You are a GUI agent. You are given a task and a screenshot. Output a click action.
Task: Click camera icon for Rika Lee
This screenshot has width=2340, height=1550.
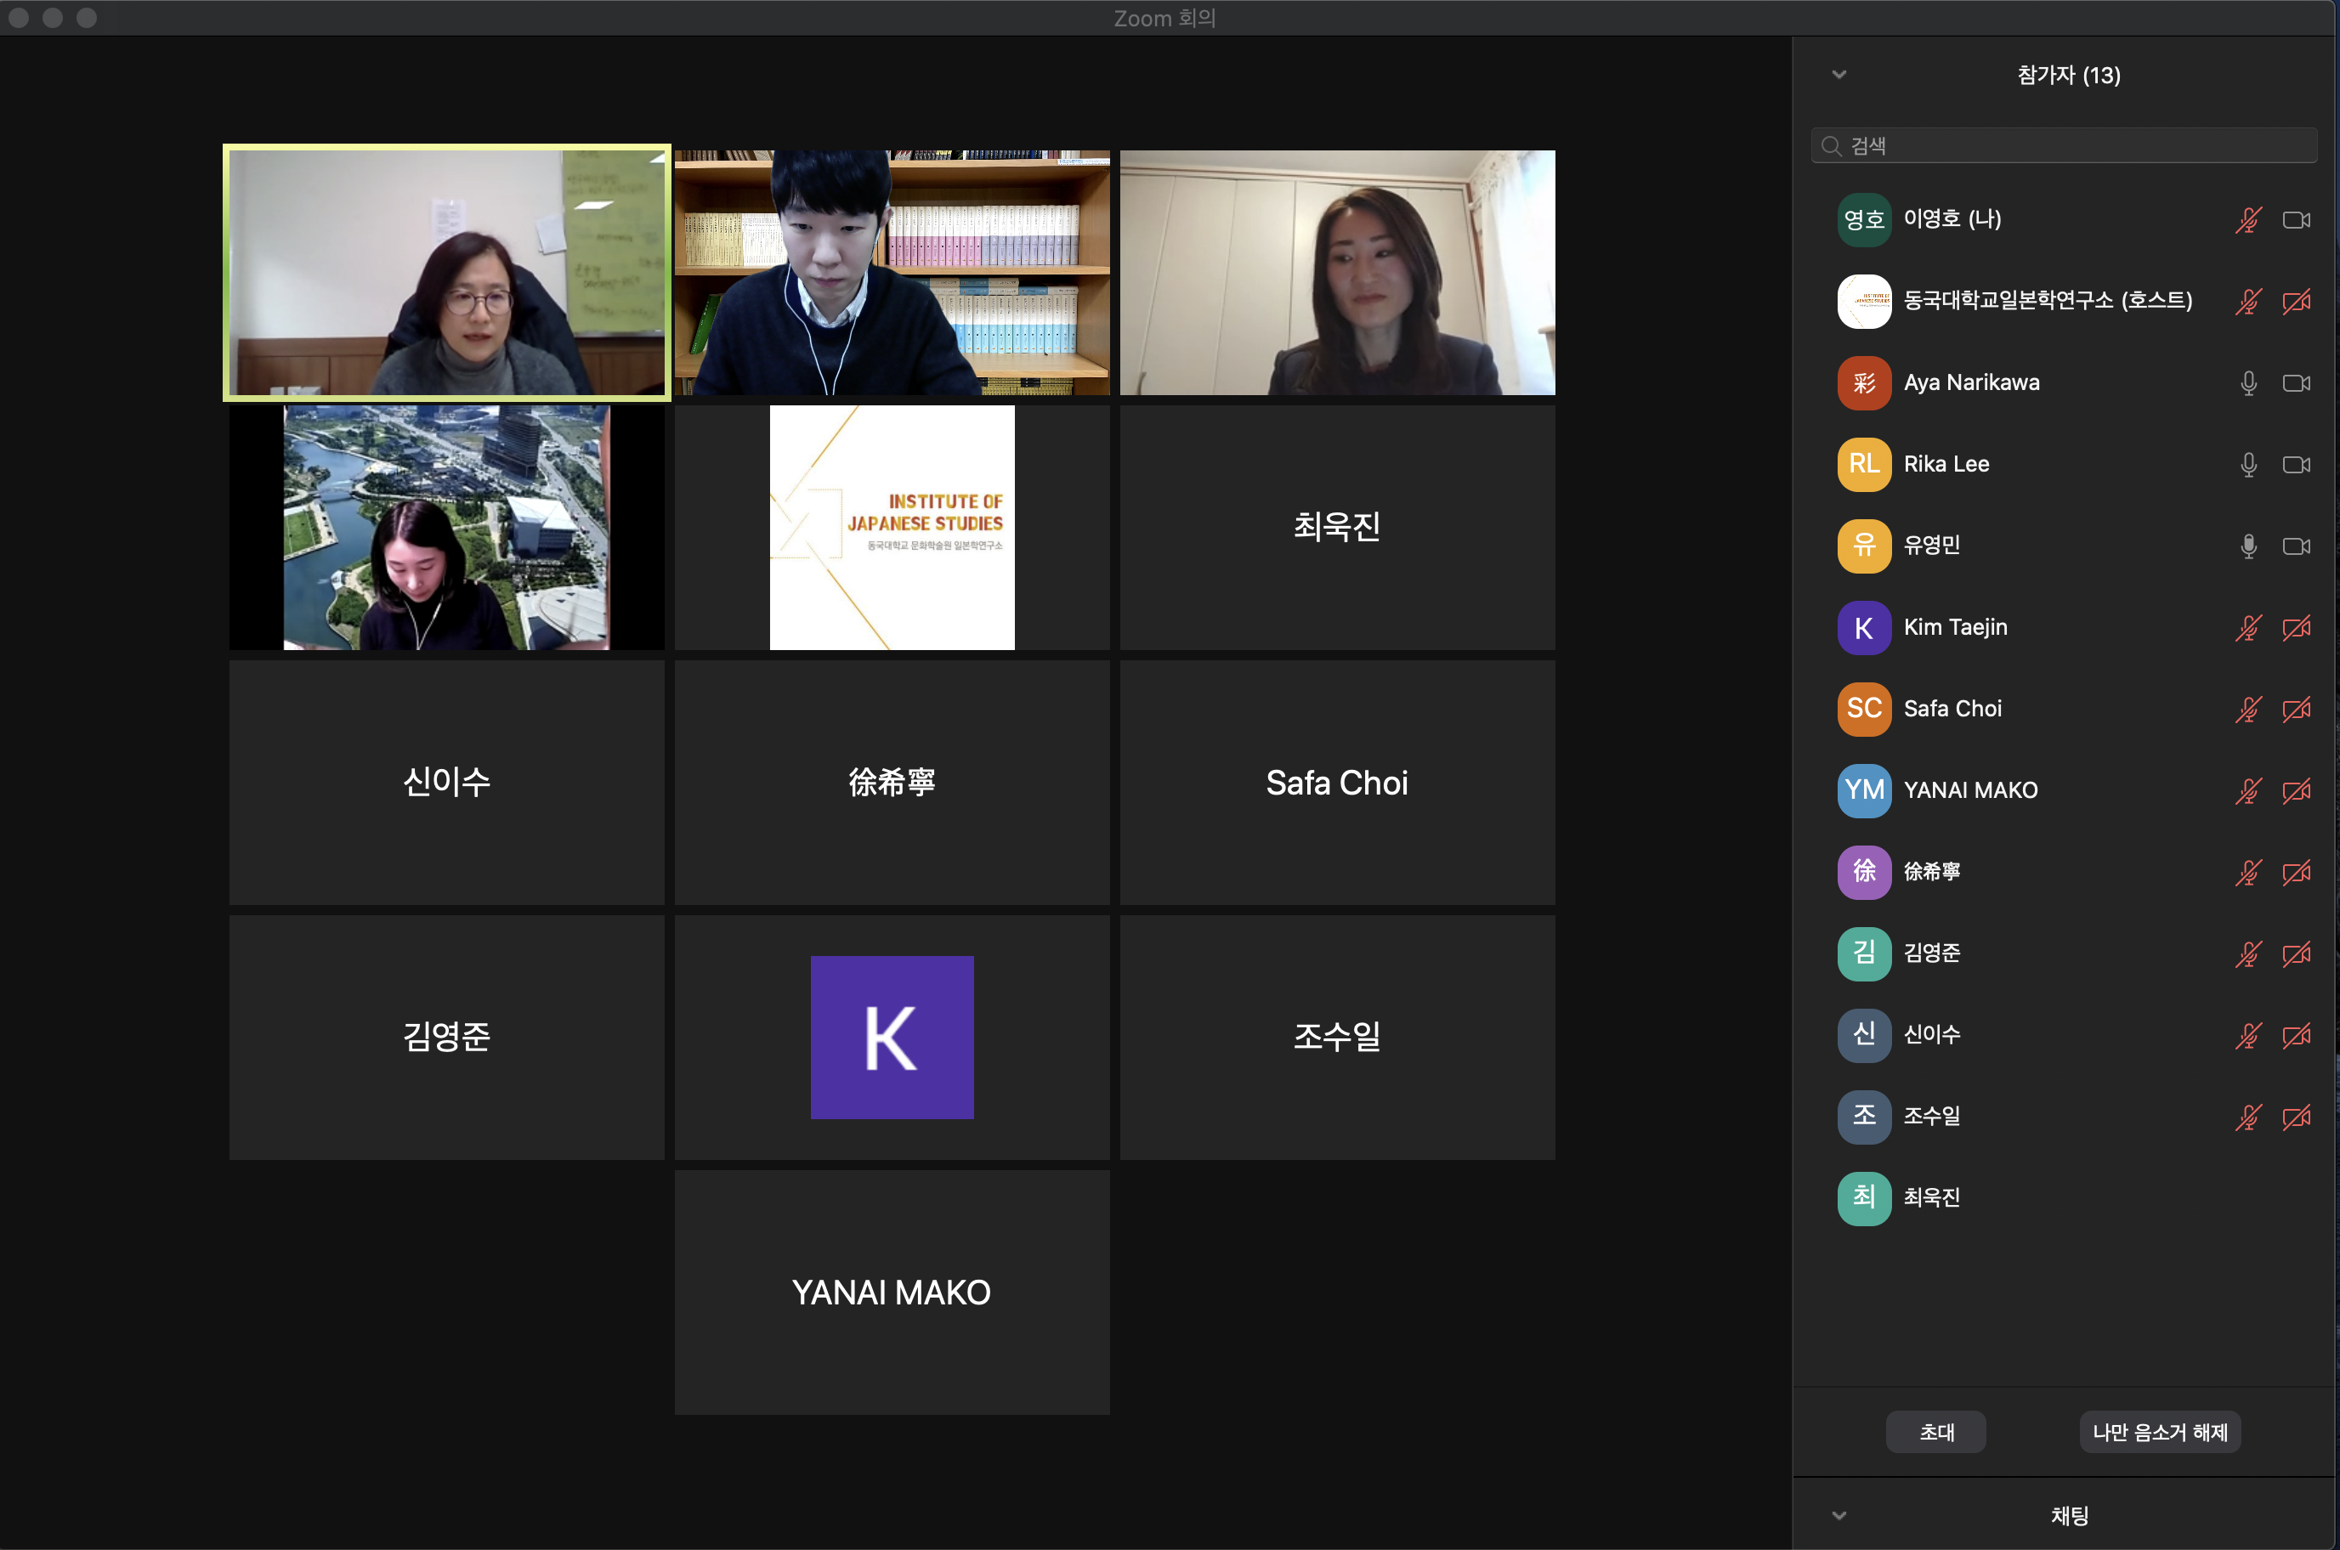pyautogui.click(x=2296, y=465)
